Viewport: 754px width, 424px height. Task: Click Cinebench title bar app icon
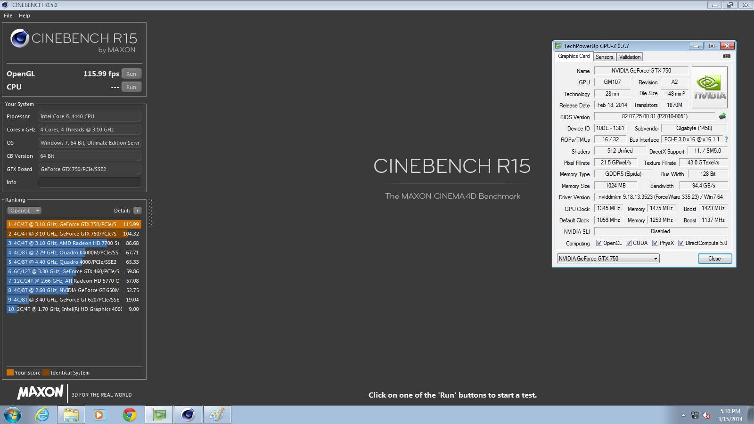pyautogui.click(x=5, y=5)
